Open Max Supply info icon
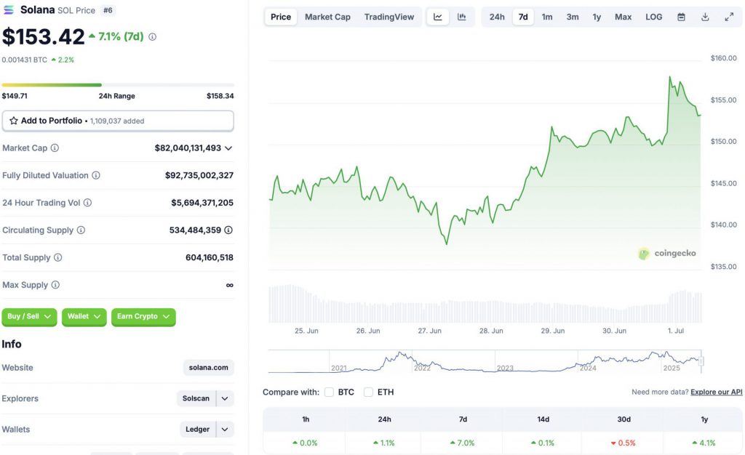 coord(55,285)
